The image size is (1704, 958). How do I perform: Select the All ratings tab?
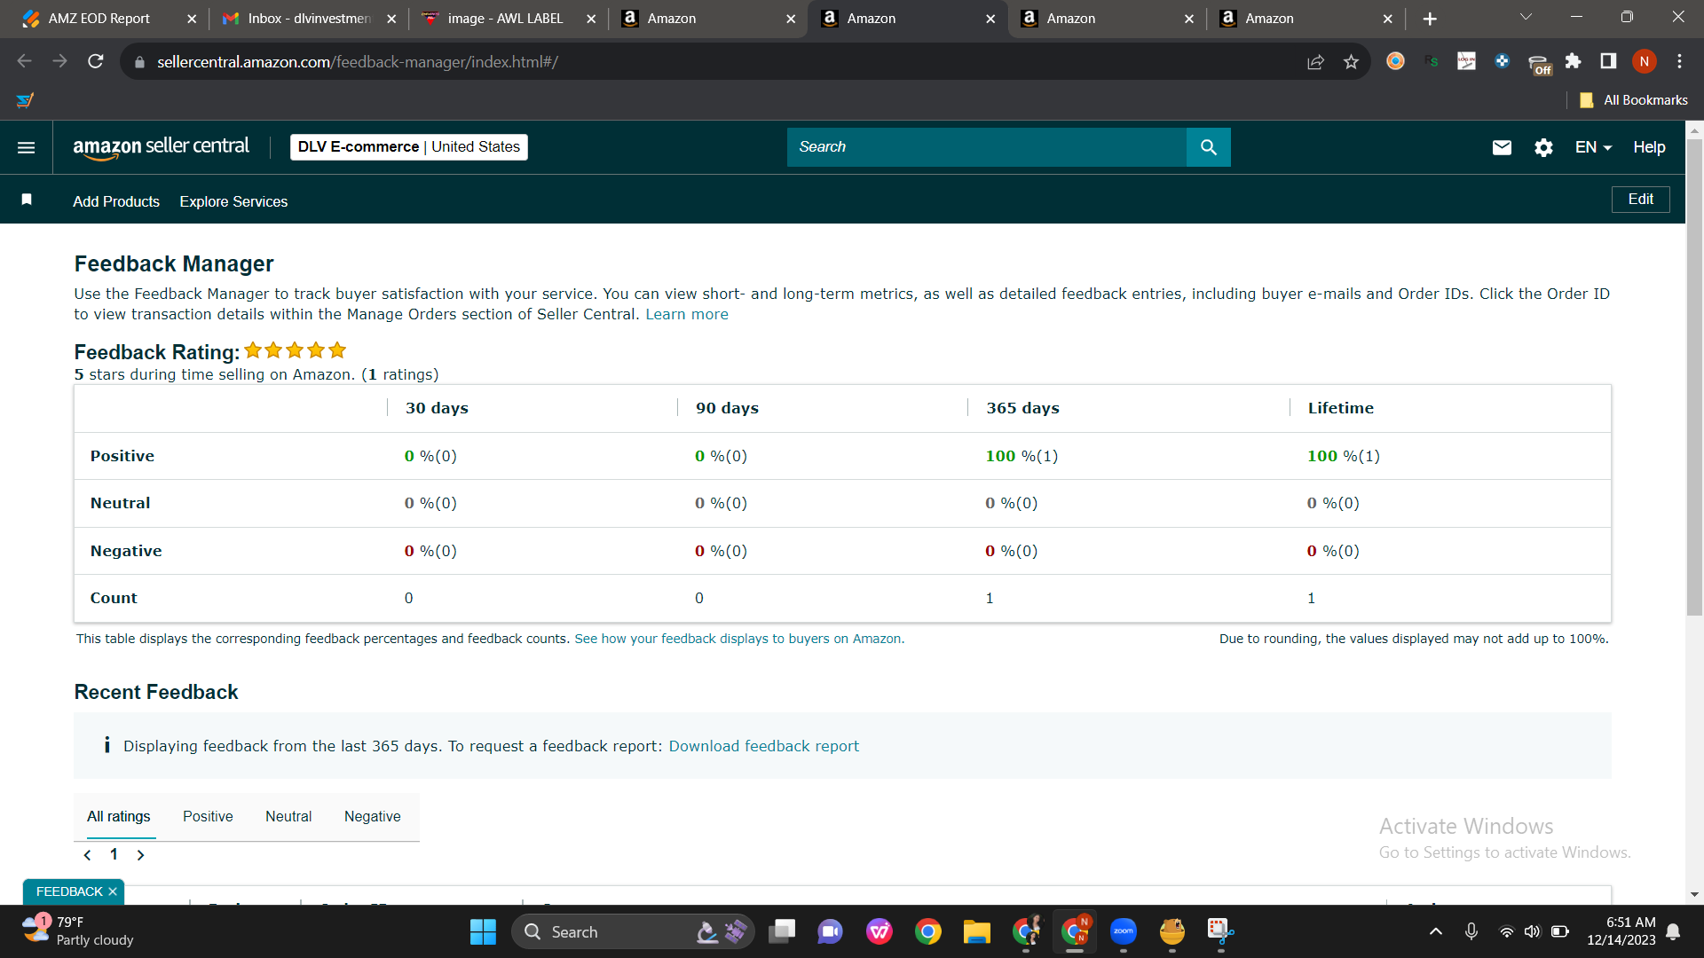(x=119, y=816)
